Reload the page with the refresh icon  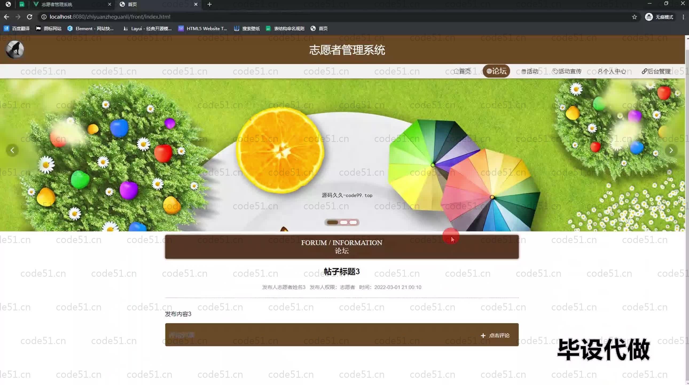(30, 17)
